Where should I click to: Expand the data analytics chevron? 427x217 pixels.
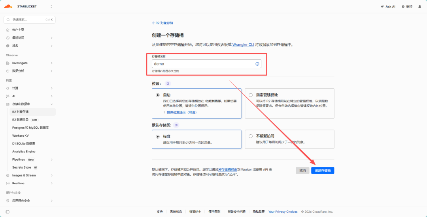(x=52, y=71)
